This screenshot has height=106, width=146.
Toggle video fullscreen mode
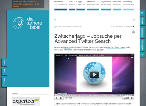(132, 98)
